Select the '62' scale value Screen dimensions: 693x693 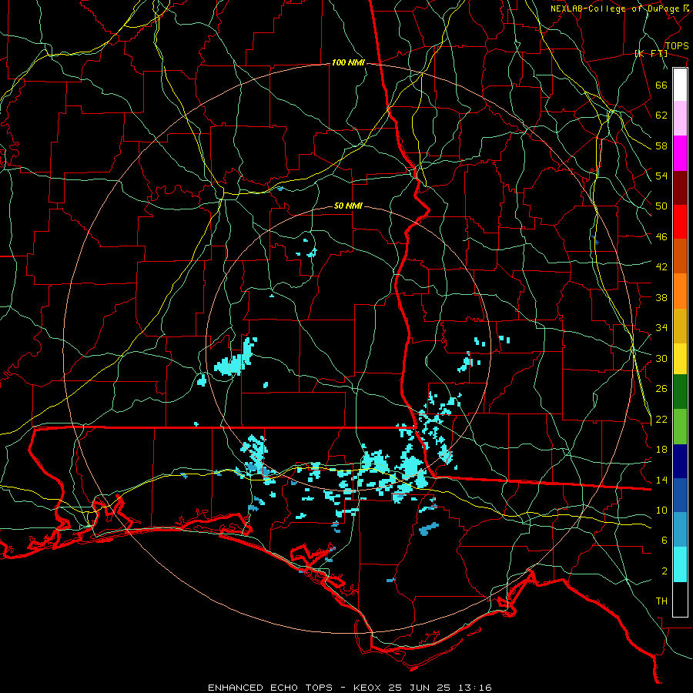(x=661, y=115)
